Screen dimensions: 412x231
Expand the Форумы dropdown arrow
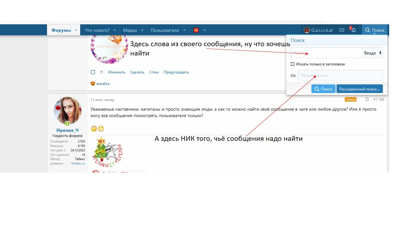(x=76, y=30)
